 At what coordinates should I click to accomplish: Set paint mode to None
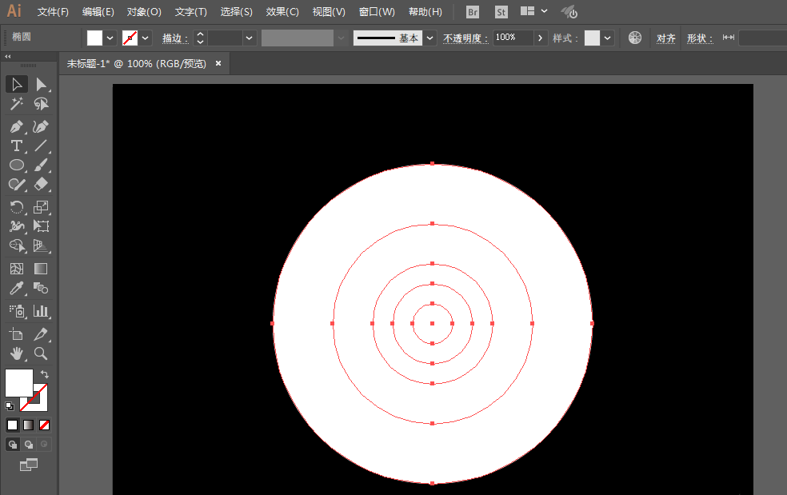(x=45, y=425)
